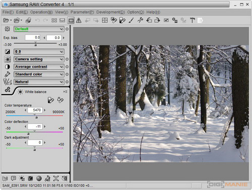The width and height of the screenshot is (252, 190).
Task: Mark the image for development with checkmark icon
Action: tap(166, 20)
